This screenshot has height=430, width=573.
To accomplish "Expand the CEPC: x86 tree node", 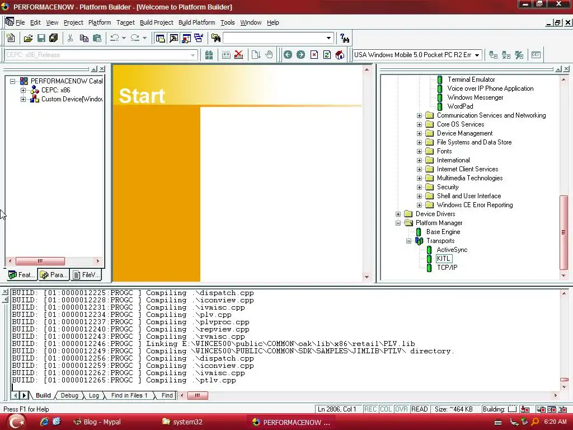I will coord(24,90).
